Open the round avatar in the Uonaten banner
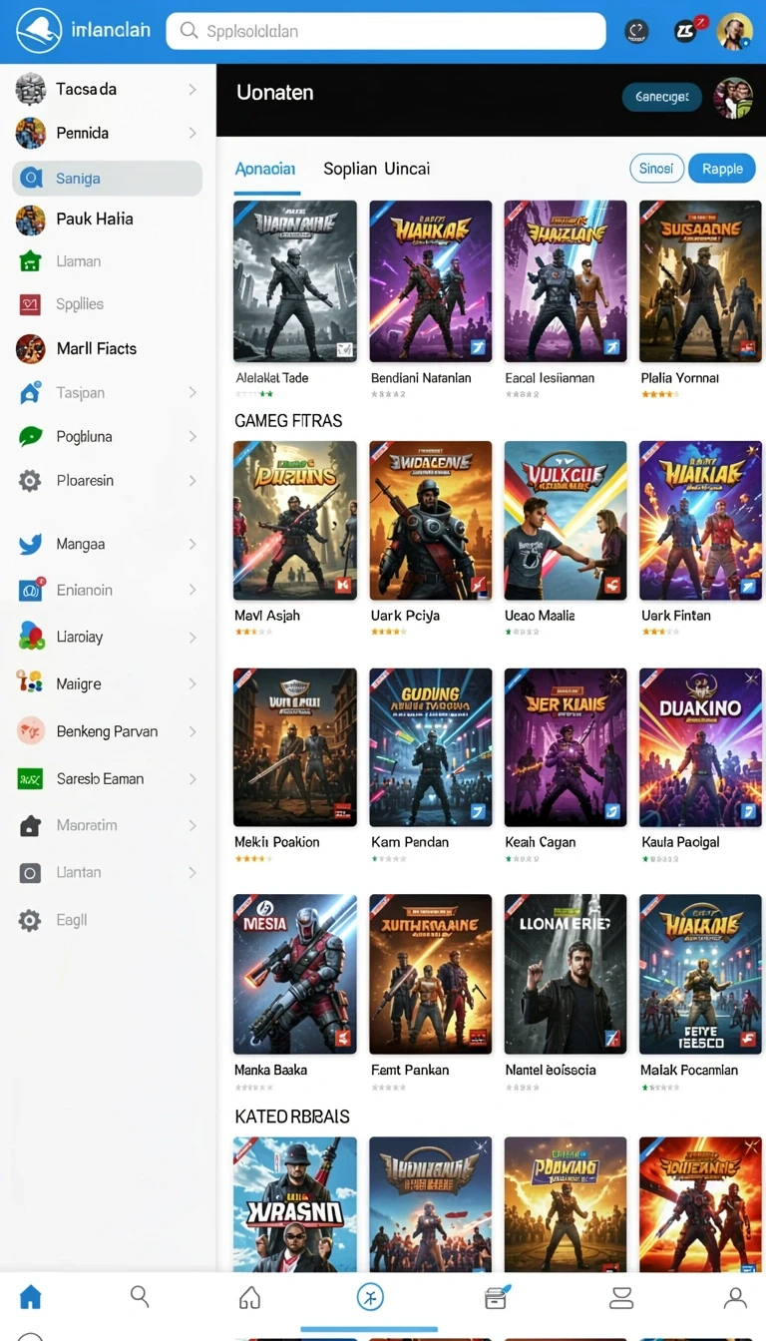The height and width of the screenshot is (1341, 766). [734, 98]
